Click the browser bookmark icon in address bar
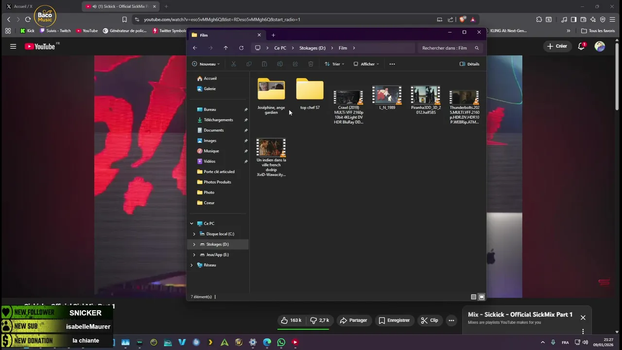The width and height of the screenshot is (622, 350). click(124, 19)
